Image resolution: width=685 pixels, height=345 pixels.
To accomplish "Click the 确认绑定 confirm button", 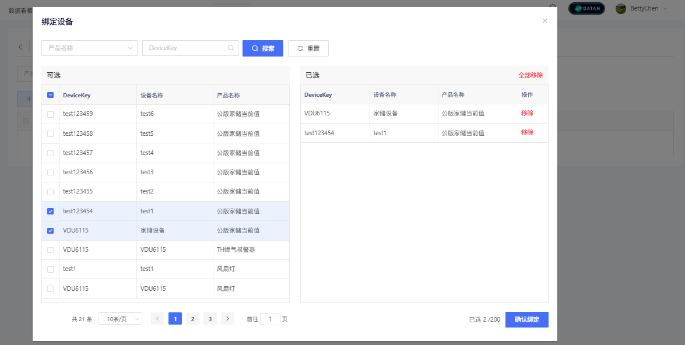I will tap(526, 319).
